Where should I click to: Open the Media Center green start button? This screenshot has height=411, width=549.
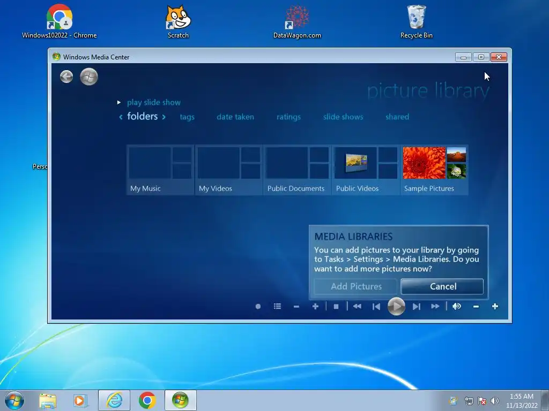pyautogui.click(x=89, y=77)
